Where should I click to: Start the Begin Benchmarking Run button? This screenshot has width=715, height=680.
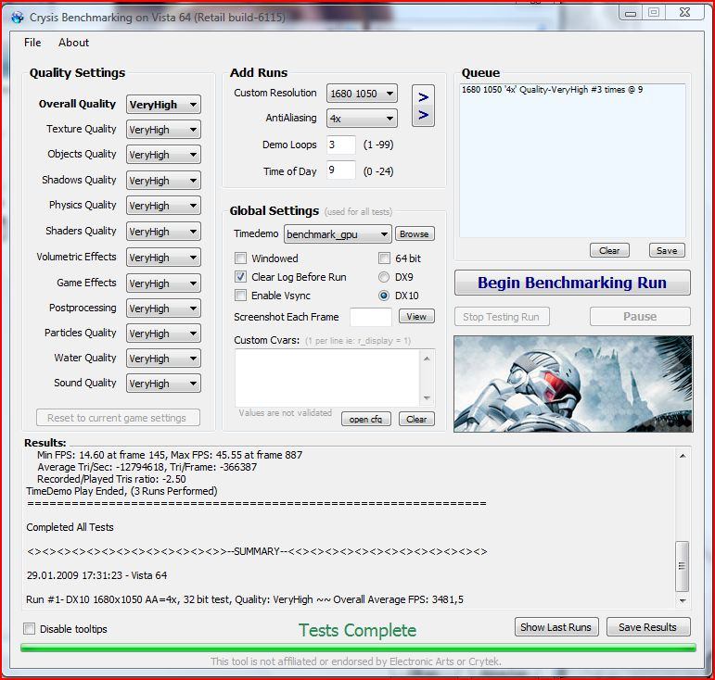click(x=572, y=283)
